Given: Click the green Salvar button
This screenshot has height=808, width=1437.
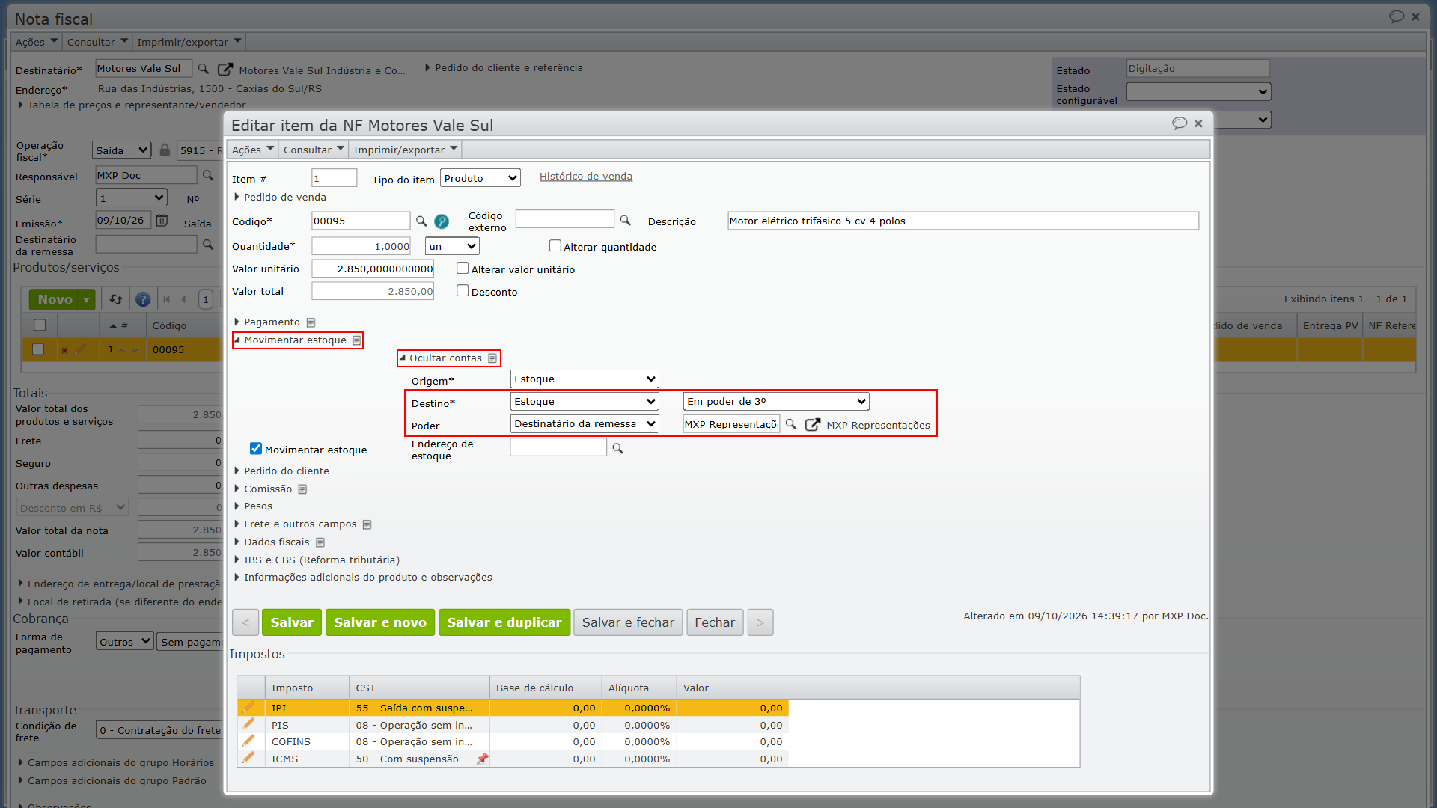Looking at the screenshot, I should (x=292, y=622).
